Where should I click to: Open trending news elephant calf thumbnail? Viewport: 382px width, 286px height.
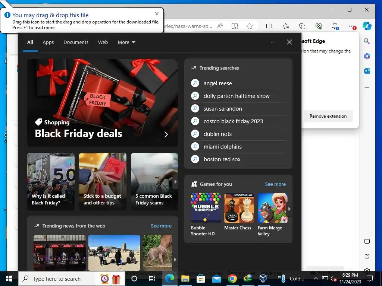[157, 252]
